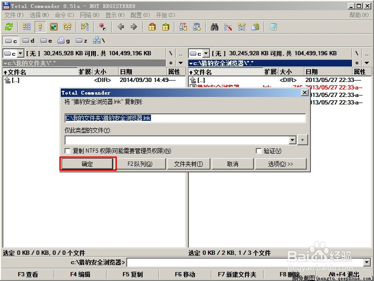Open the right panel drive c dropdown
Image resolution: width=374 pixels, height=281 pixels.
[x=206, y=53]
